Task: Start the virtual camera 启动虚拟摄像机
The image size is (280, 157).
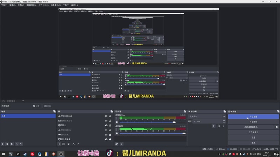Action: pos(251,127)
